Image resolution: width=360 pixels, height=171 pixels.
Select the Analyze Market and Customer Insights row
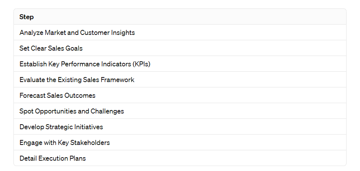(180, 33)
